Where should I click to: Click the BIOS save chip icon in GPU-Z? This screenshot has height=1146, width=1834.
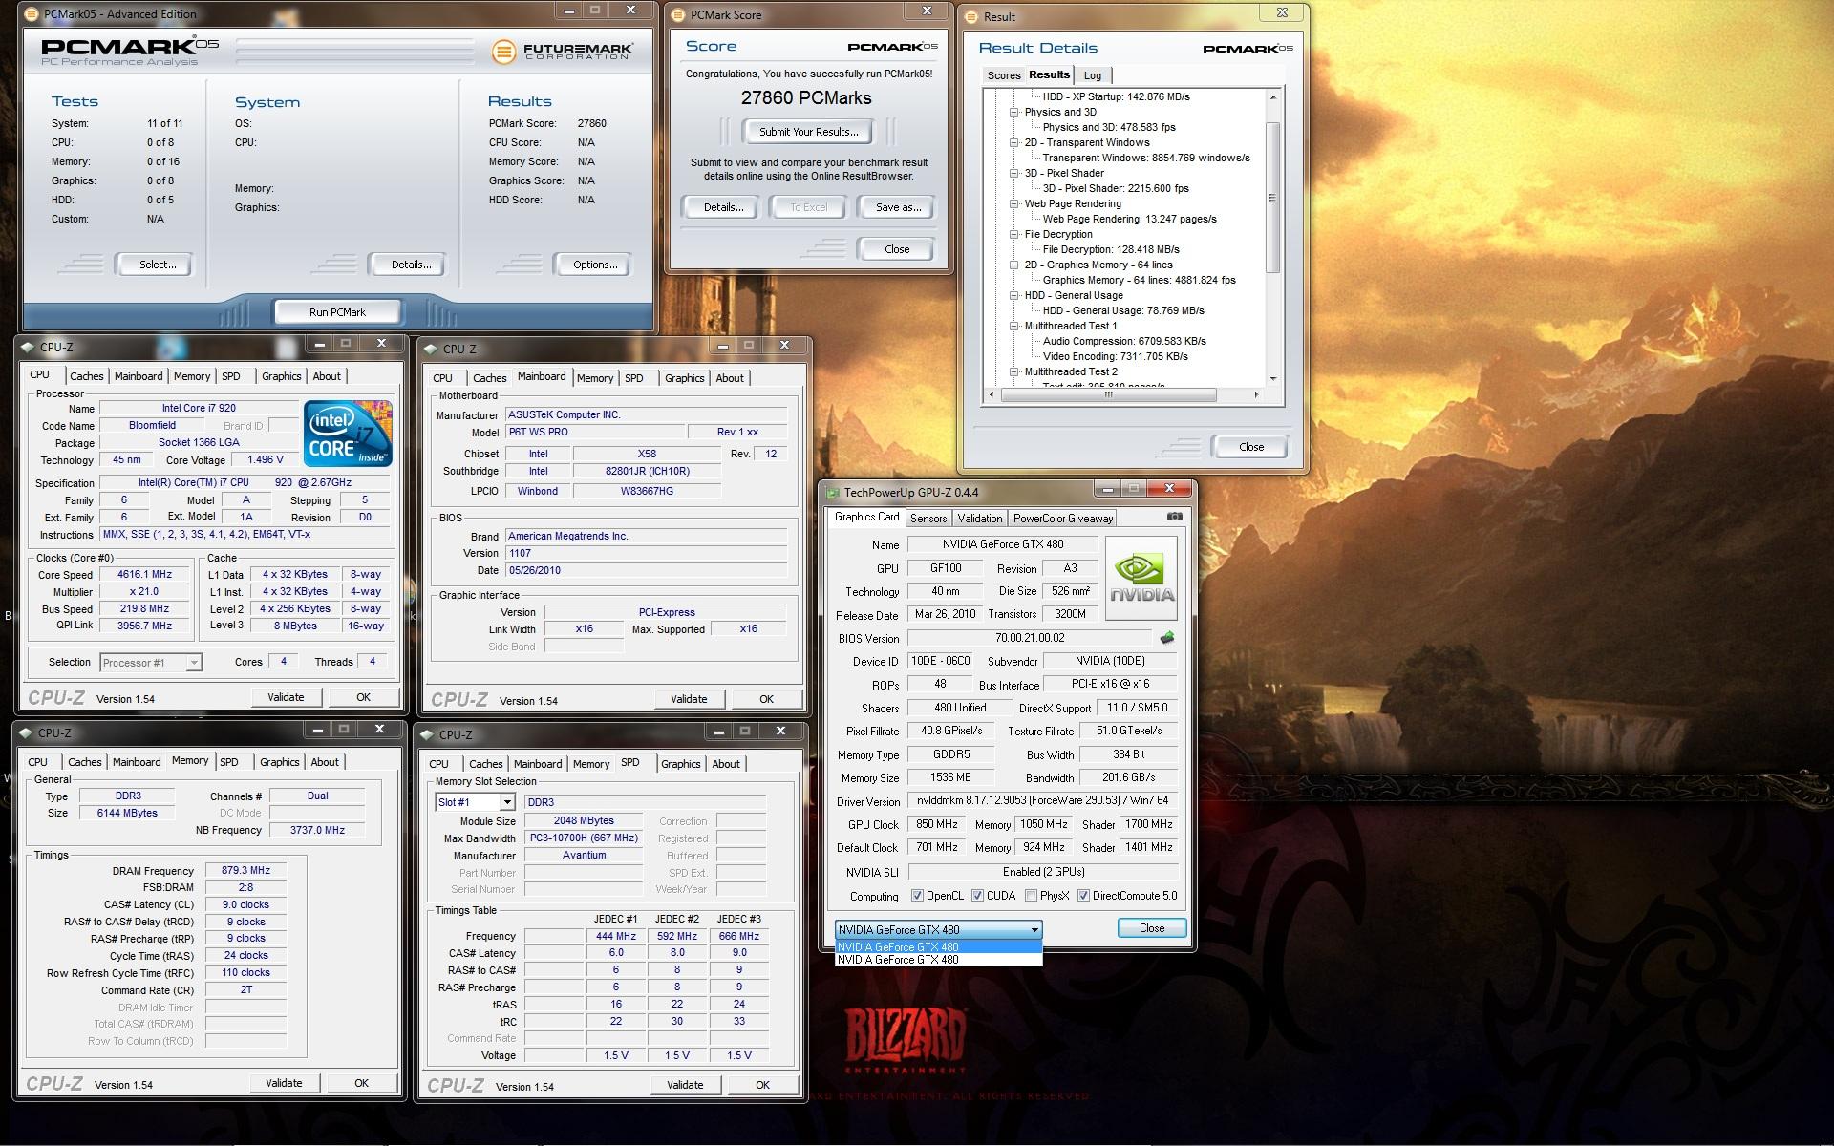click(x=1166, y=637)
